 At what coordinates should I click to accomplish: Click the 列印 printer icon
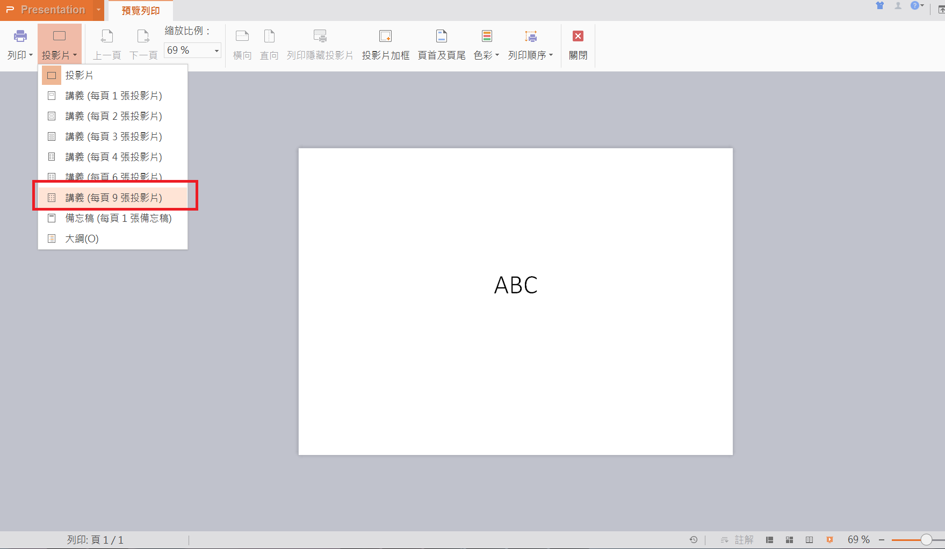pos(20,37)
